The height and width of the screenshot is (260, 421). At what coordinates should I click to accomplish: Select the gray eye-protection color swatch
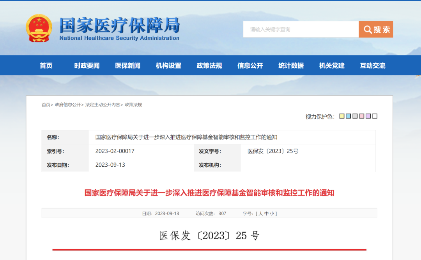(x=355, y=116)
